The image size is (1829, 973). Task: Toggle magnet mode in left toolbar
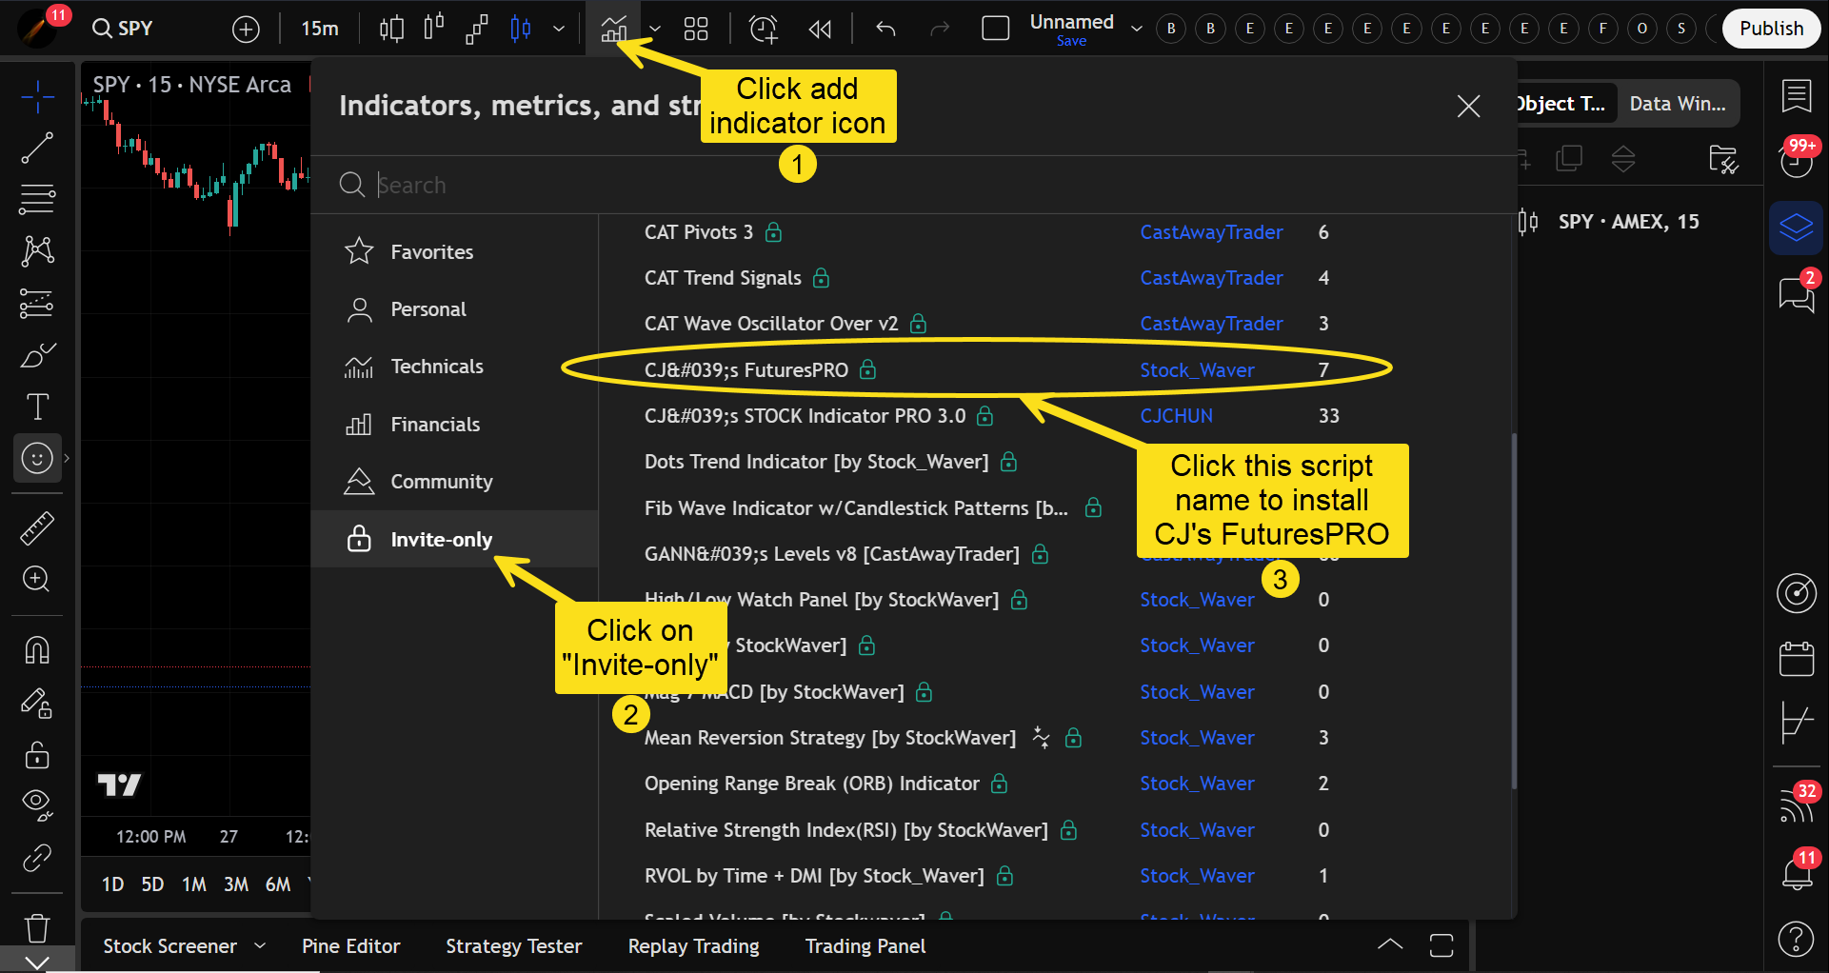[37, 650]
